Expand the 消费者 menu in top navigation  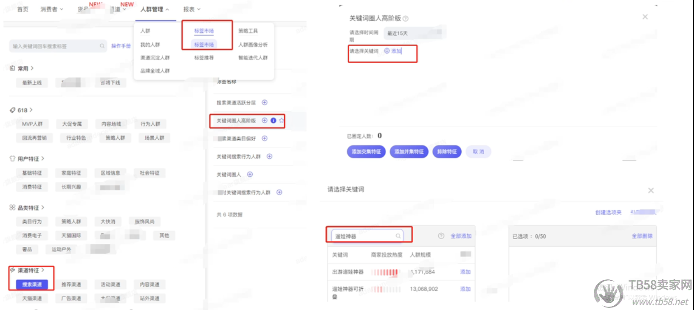point(51,9)
